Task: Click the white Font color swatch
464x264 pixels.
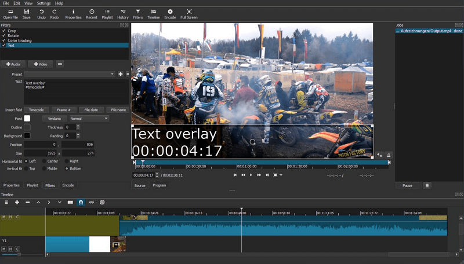Action: pyautogui.click(x=27, y=118)
